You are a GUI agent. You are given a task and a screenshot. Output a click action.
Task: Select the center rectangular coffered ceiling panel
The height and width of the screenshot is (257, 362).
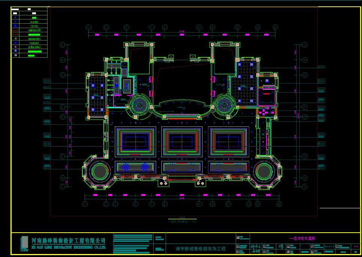(x=182, y=142)
